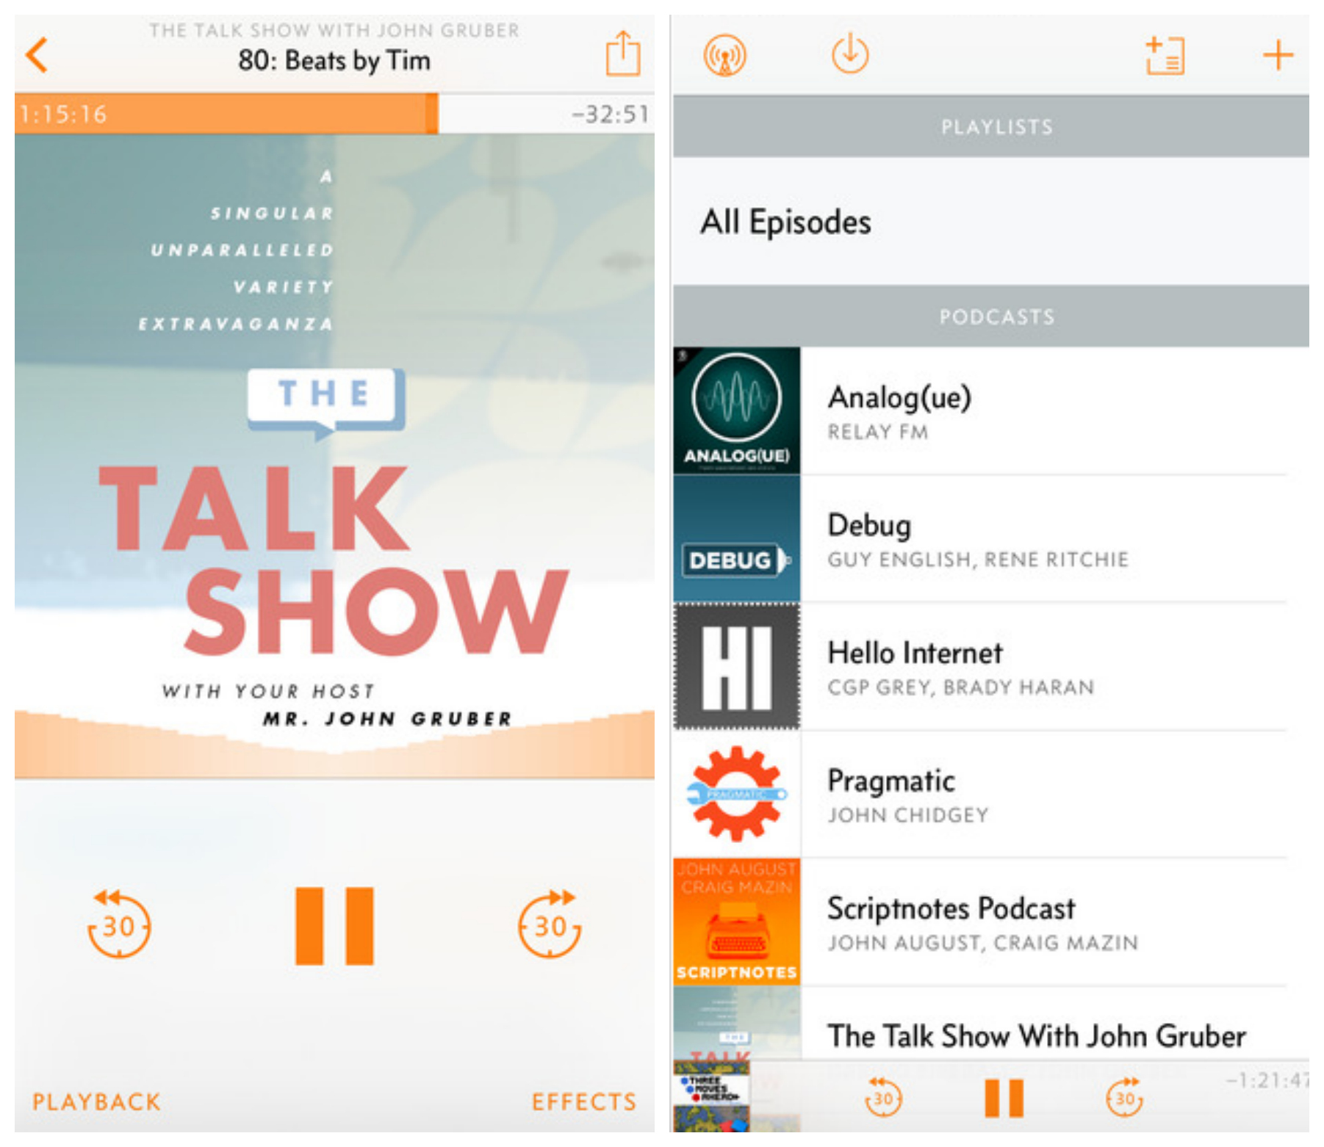Tap 'JOHN AUGUST, CRAIG MAZIN' subtitle

point(983,943)
